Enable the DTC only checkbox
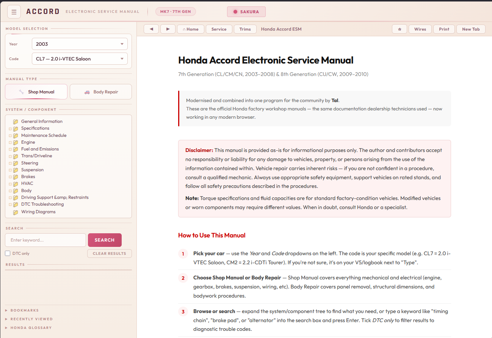 (x=8, y=253)
